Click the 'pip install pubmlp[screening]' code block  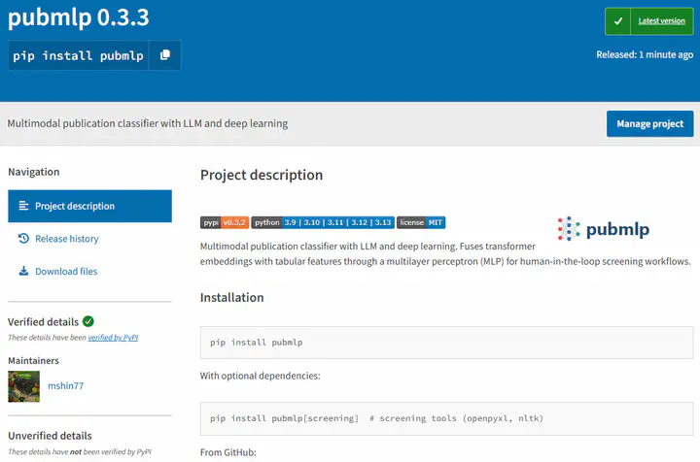click(446, 418)
